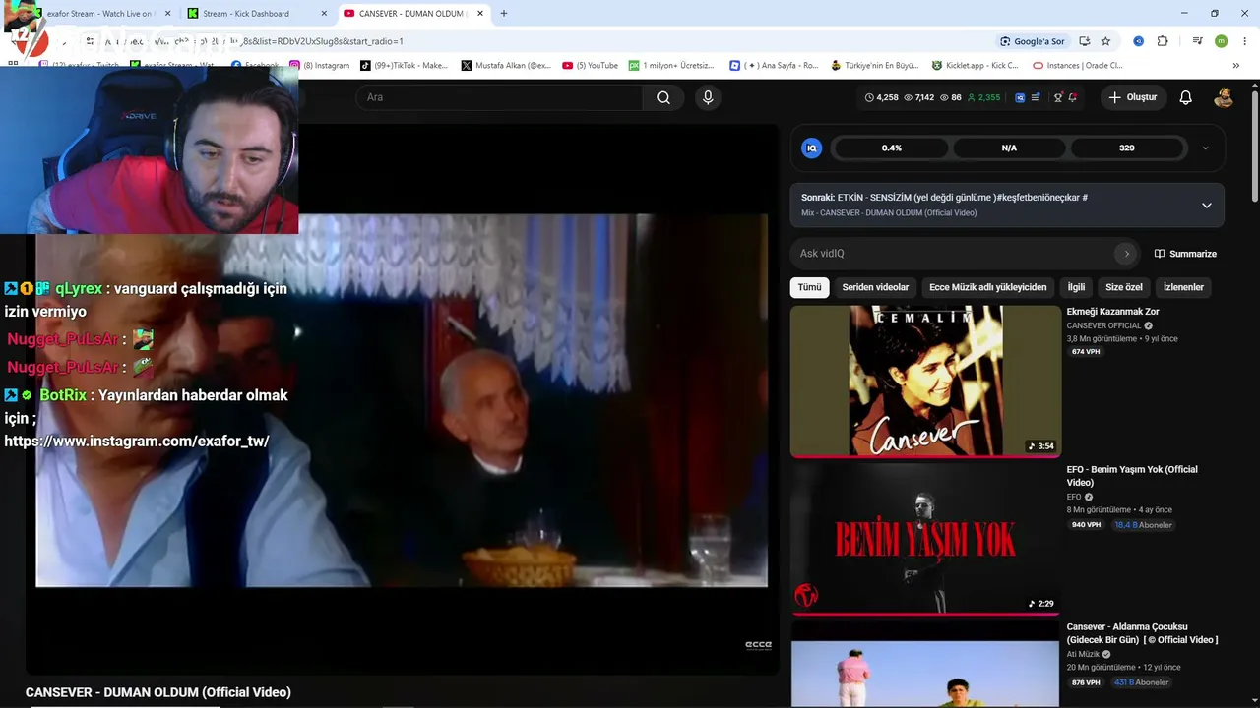Open the vidIQ blue icon in the YouTube header
1260x708 pixels.
click(1020, 97)
